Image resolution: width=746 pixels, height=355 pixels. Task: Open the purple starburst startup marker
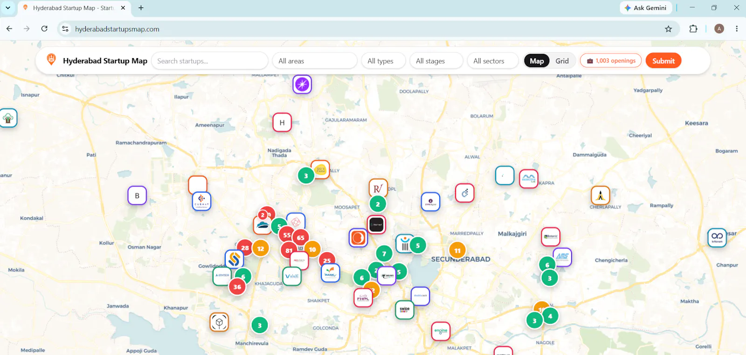(302, 84)
